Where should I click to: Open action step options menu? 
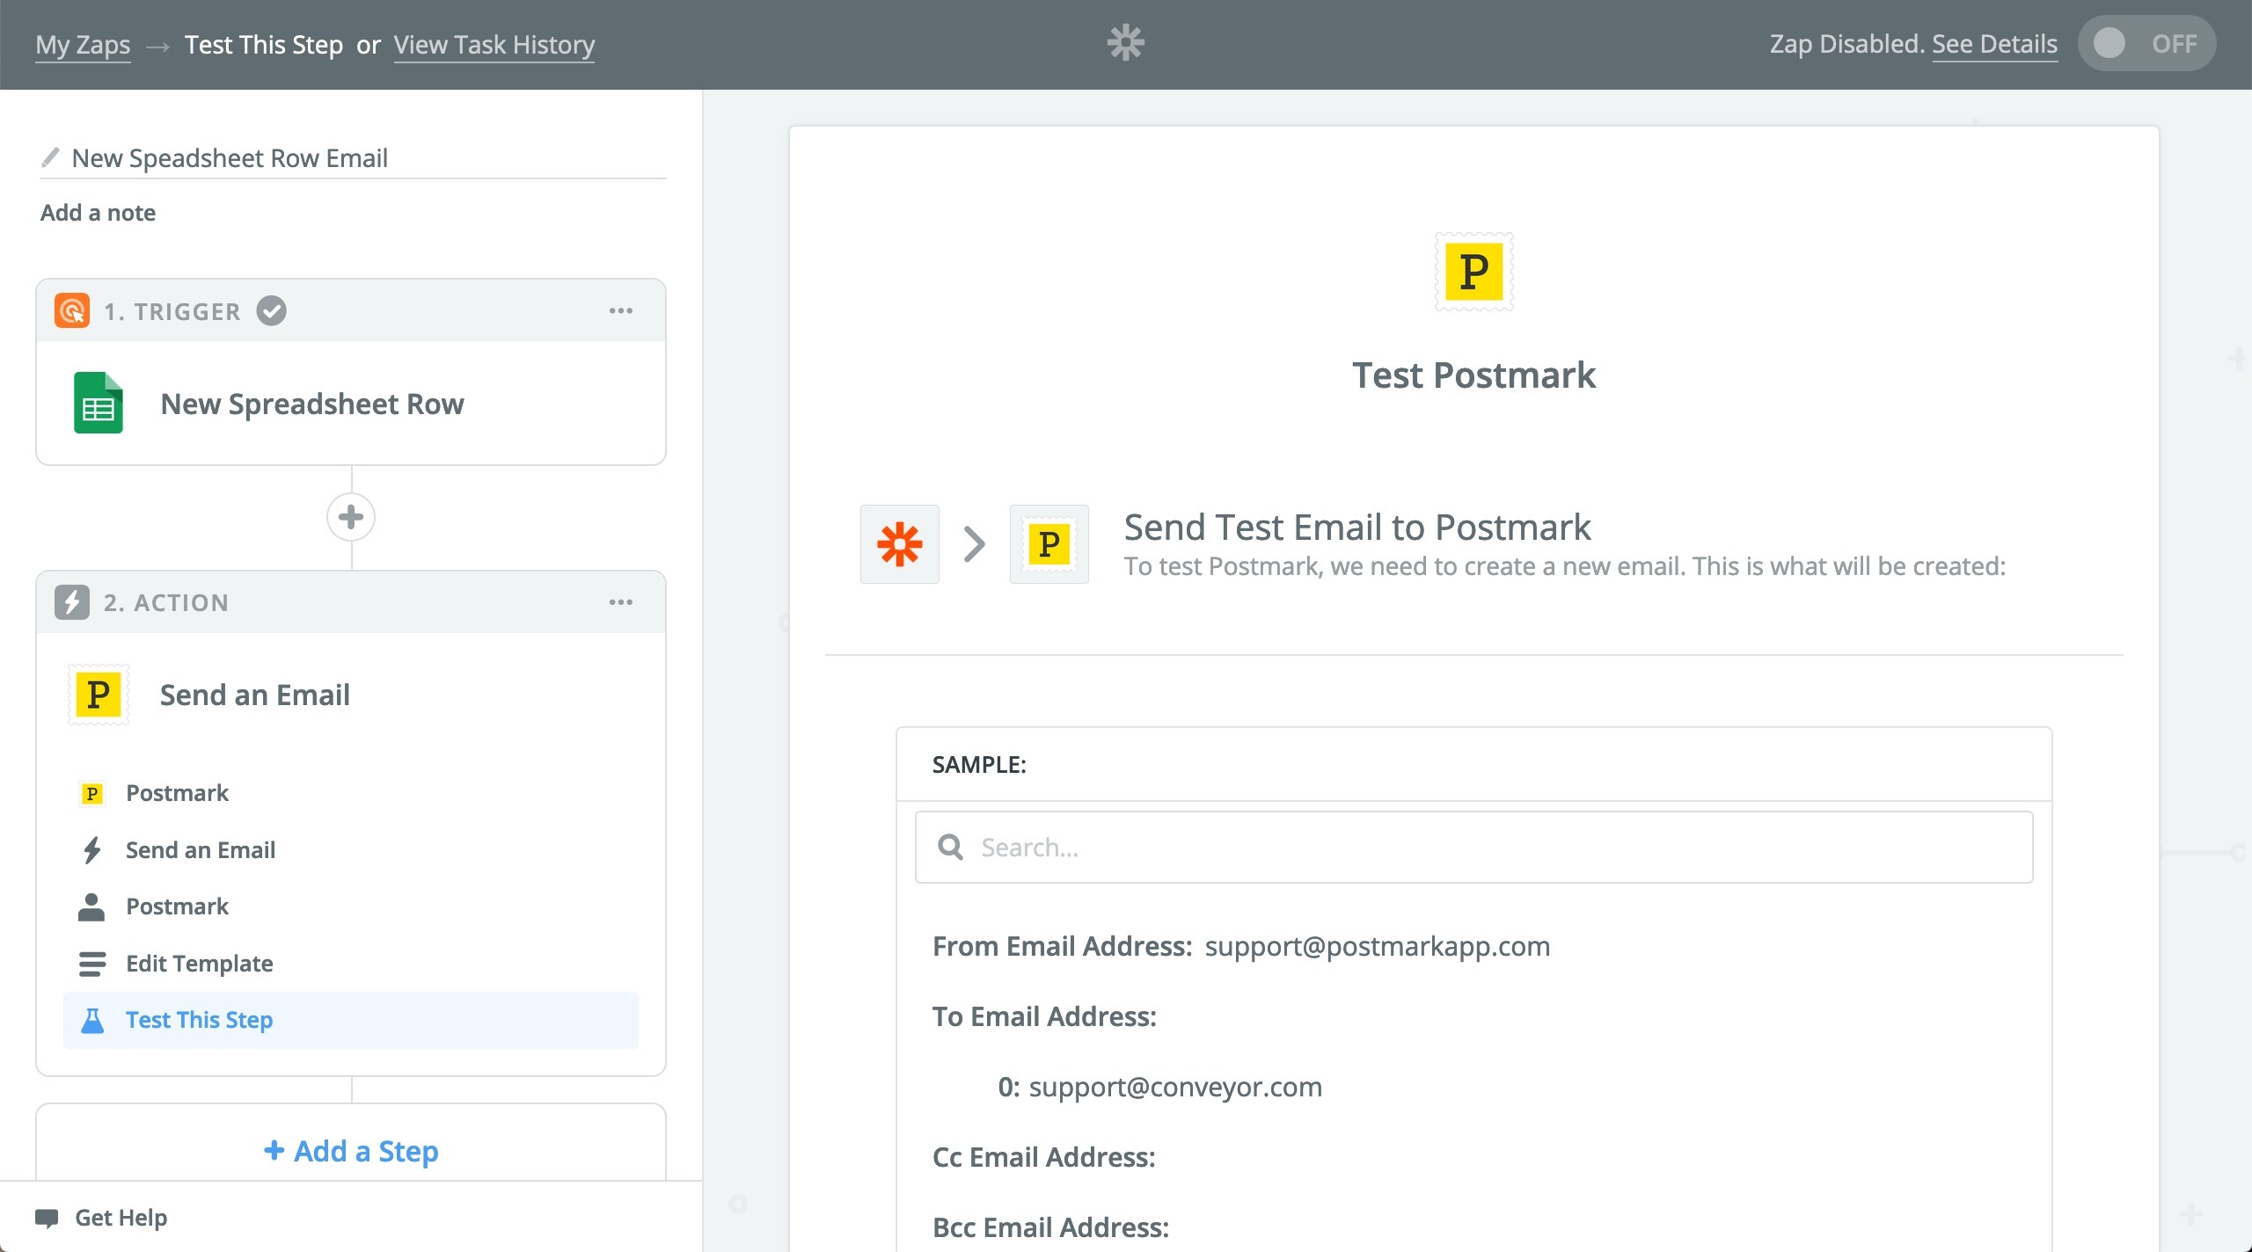(621, 602)
